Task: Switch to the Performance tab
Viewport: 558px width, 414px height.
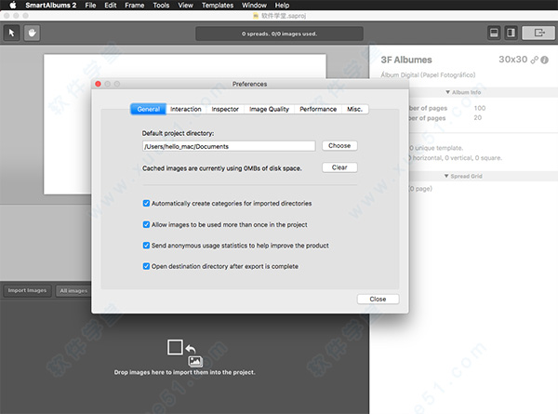Action: point(318,109)
